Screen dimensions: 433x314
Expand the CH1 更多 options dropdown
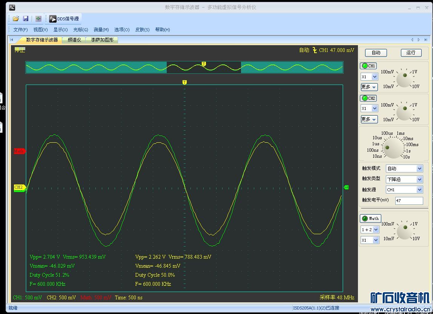point(369,87)
